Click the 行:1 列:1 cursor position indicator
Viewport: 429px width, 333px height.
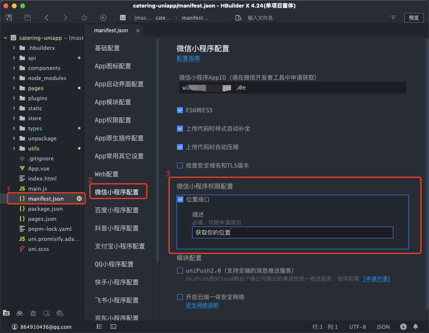click(x=325, y=327)
